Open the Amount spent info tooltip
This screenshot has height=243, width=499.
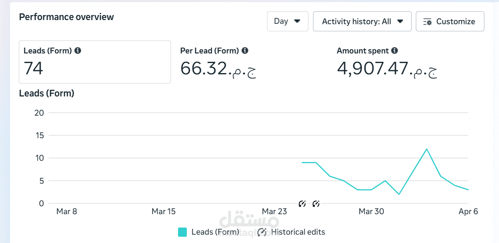tap(394, 51)
